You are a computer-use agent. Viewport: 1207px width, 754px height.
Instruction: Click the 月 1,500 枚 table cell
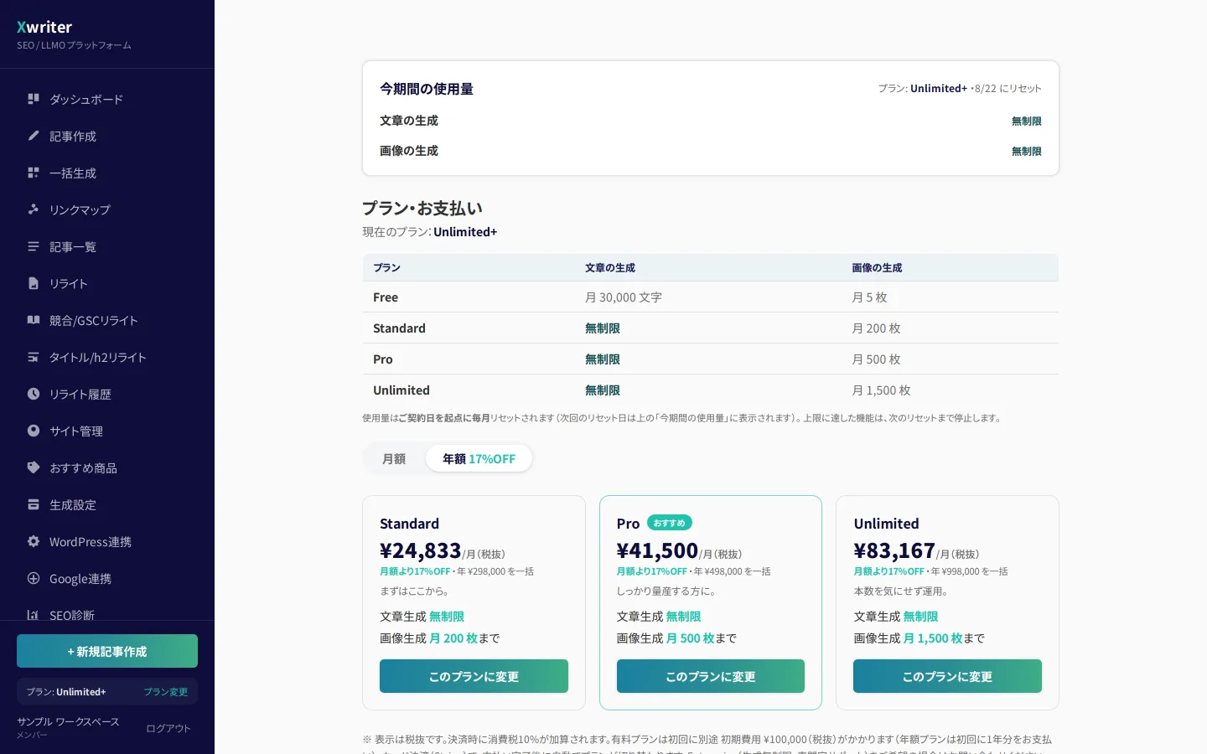[881, 390]
